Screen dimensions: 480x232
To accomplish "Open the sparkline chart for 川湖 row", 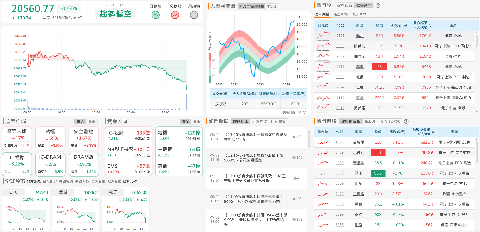I will (x=323, y=184).
